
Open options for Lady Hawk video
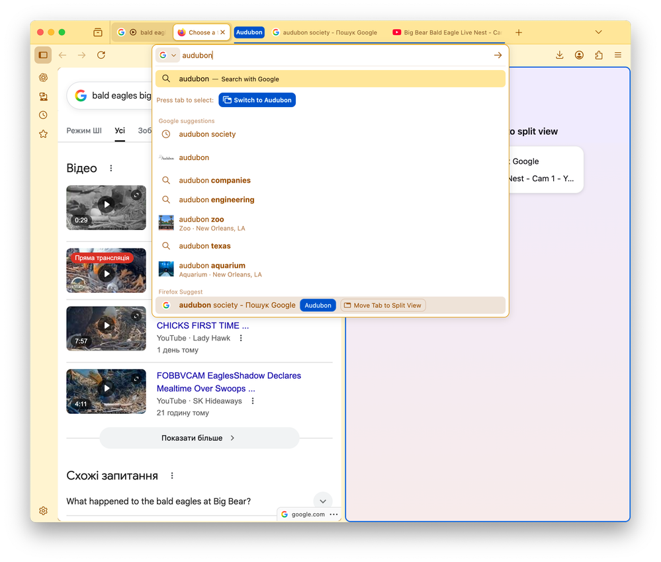[x=241, y=338]
